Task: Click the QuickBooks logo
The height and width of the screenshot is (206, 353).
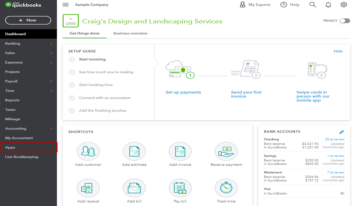Action: tap(23, 5)
